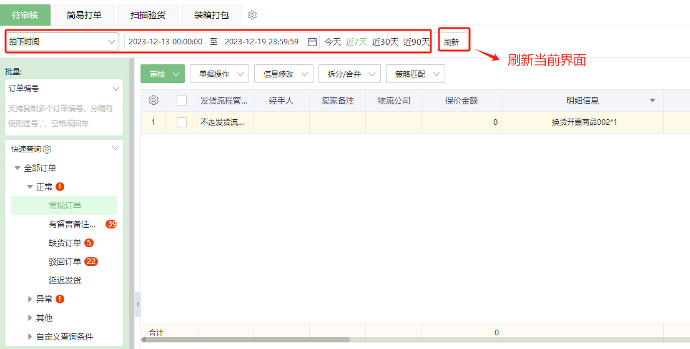Click the 发货流程管 column header

click(225, 101)
